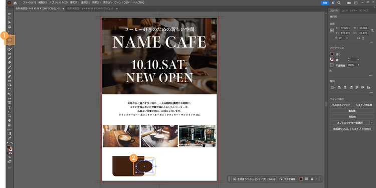376x188 pixels.
Task: Flip the object horizontally
Action: pos(358,38)
